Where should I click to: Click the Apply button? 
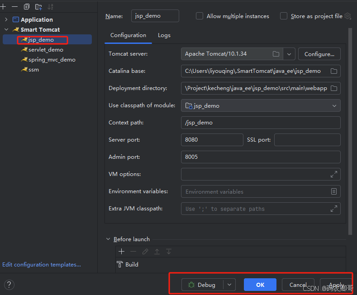click(336, 285)
